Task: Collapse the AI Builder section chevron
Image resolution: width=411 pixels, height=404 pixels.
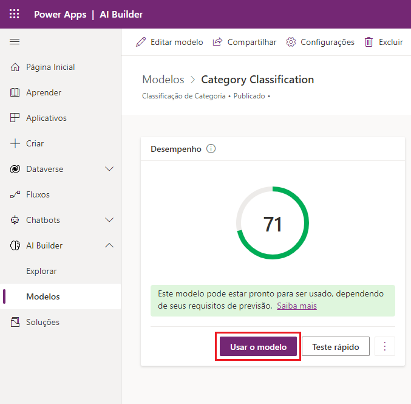Action: coord(109,245)
